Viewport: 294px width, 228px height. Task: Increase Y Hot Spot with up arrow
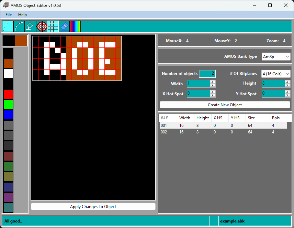[287, 92]
